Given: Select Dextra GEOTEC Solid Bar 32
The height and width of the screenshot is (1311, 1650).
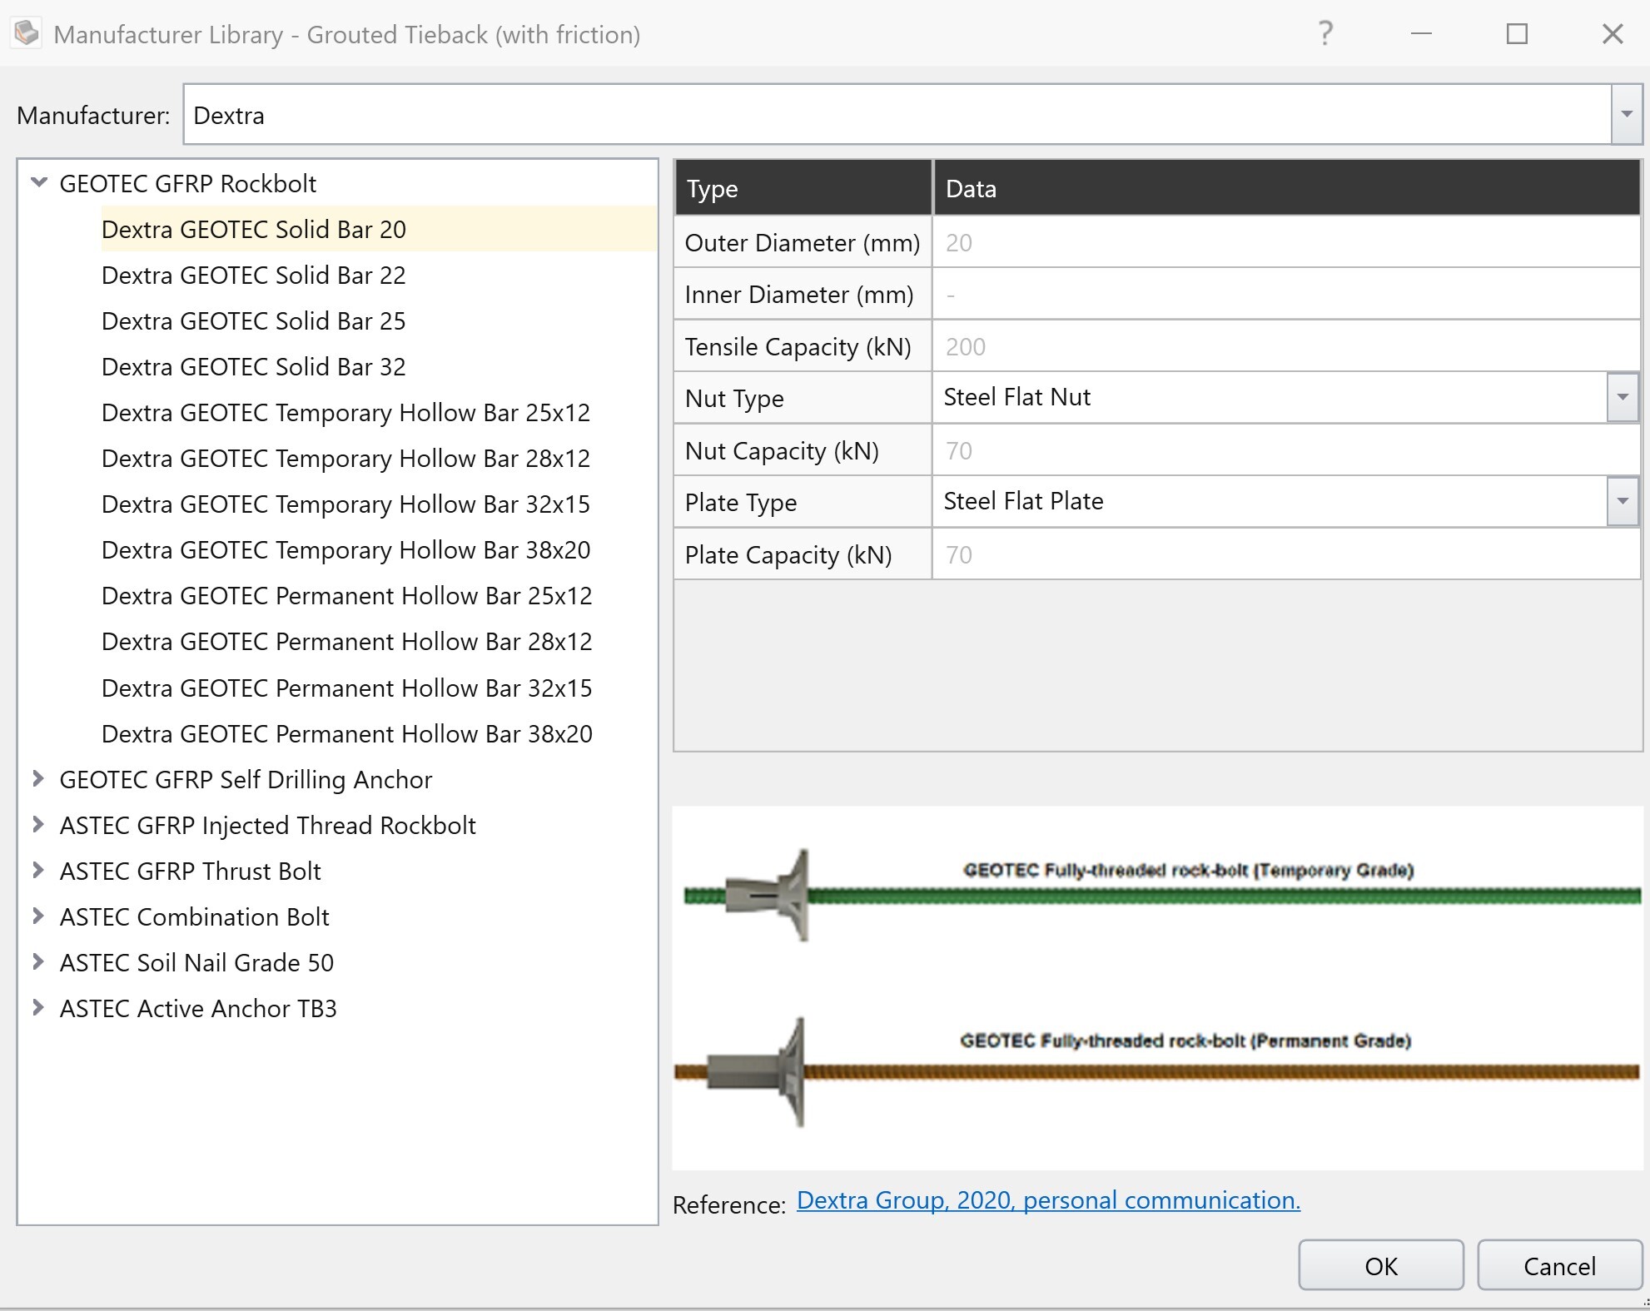Looking at the screenshot, I should coord(254,366).
